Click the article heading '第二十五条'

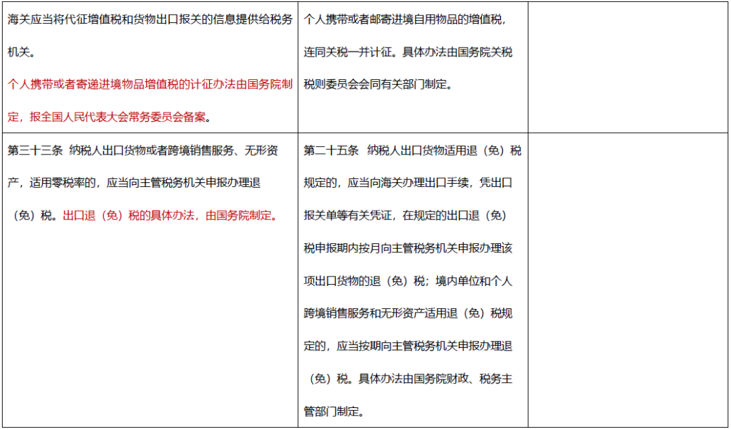tap(331, 150)
